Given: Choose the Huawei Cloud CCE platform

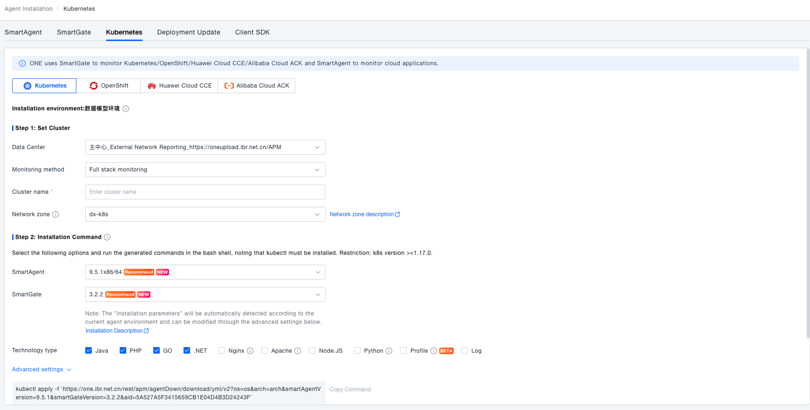Looking at the screenshot, I should point(179,86).
